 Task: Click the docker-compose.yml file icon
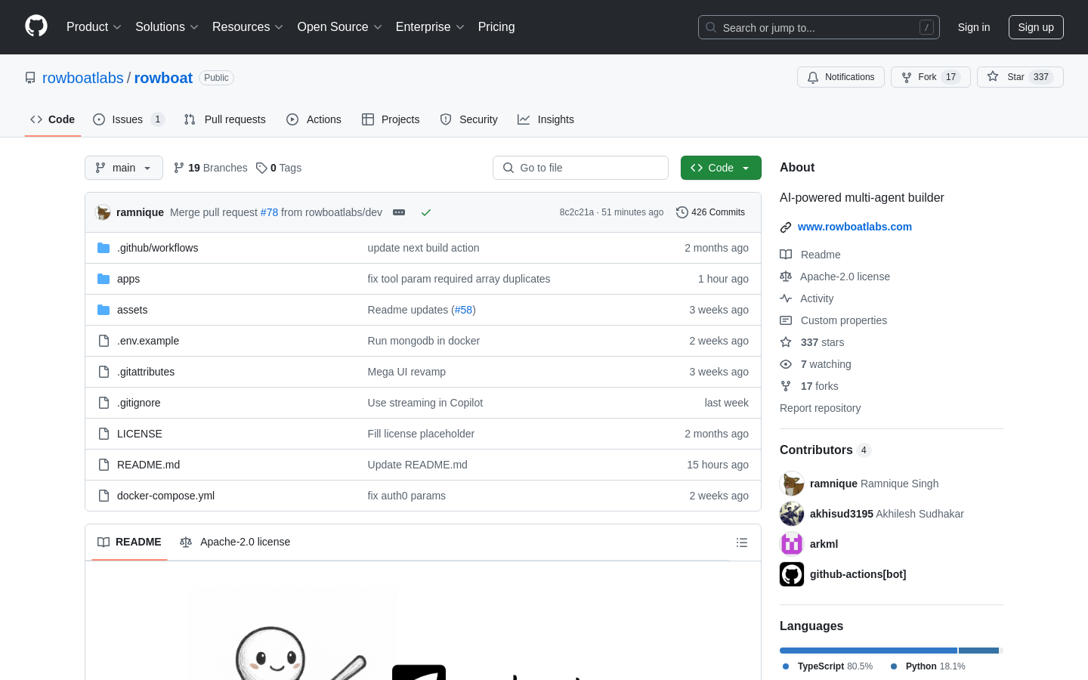[x=104, y=496]
